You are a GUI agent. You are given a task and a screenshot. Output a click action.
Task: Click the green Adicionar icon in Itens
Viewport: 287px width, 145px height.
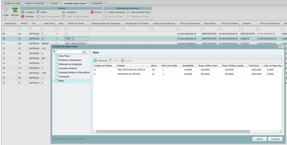pos(95,61)
